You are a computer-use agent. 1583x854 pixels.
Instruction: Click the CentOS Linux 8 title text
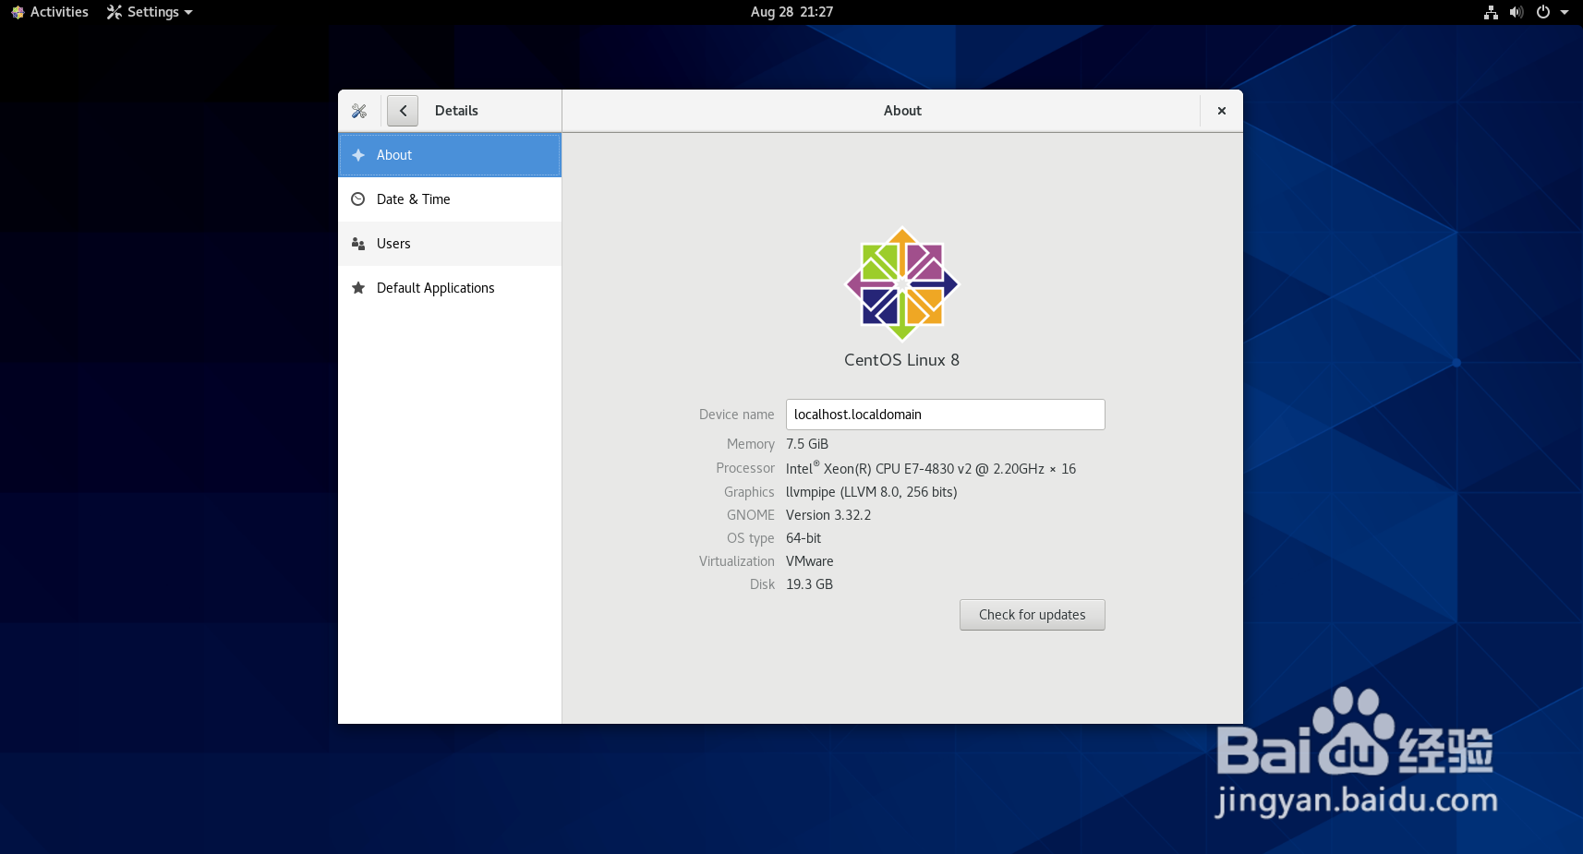point(901,360)
